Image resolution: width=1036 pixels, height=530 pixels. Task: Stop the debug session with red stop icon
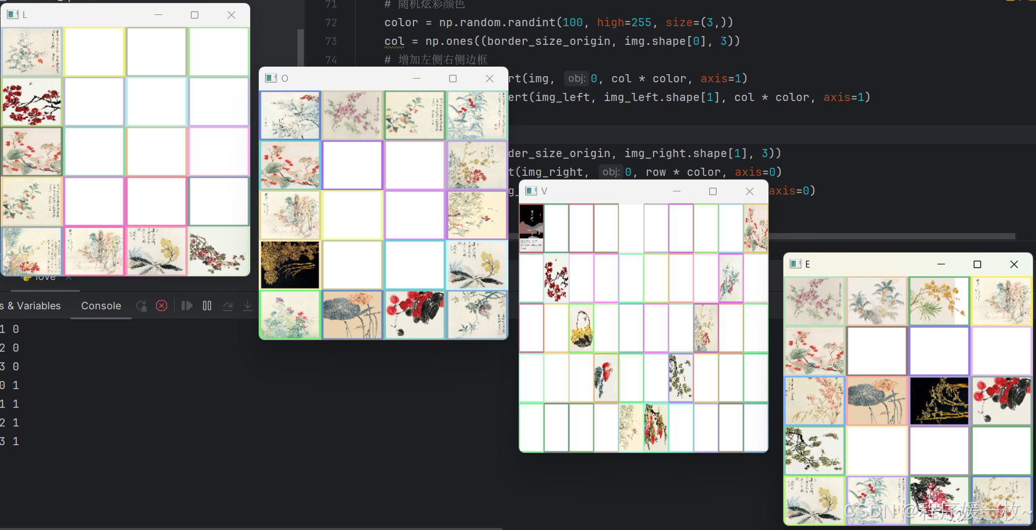(162, 306)
